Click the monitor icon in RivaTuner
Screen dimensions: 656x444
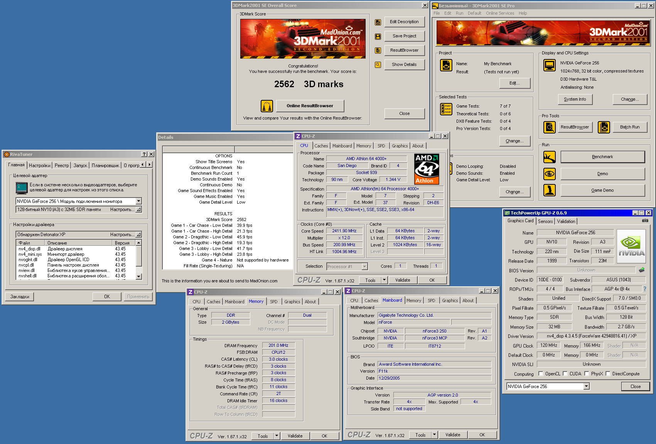tap(22, 188)
